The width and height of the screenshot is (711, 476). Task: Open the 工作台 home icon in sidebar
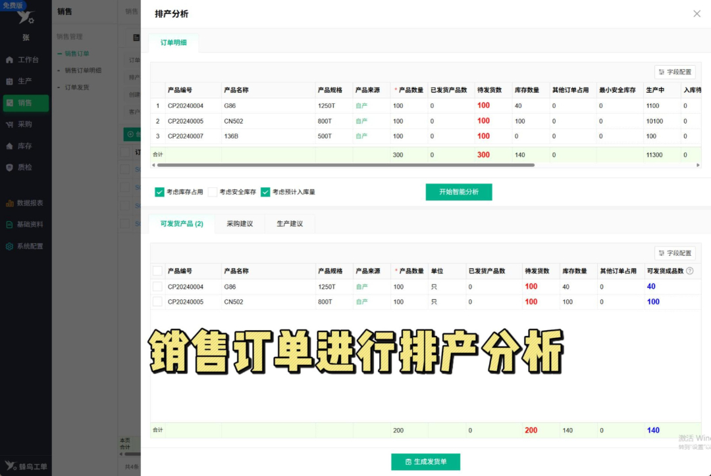click(9, 60)
